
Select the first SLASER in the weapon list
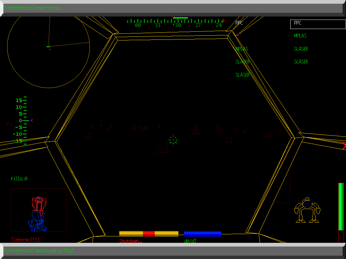[301, 49]
